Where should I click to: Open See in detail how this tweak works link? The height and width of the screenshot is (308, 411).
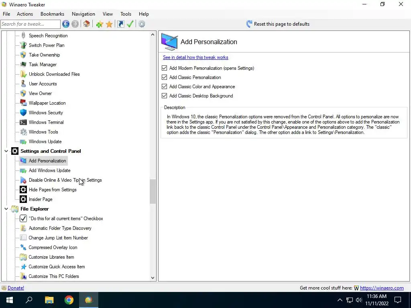click(x=195, y=57)
